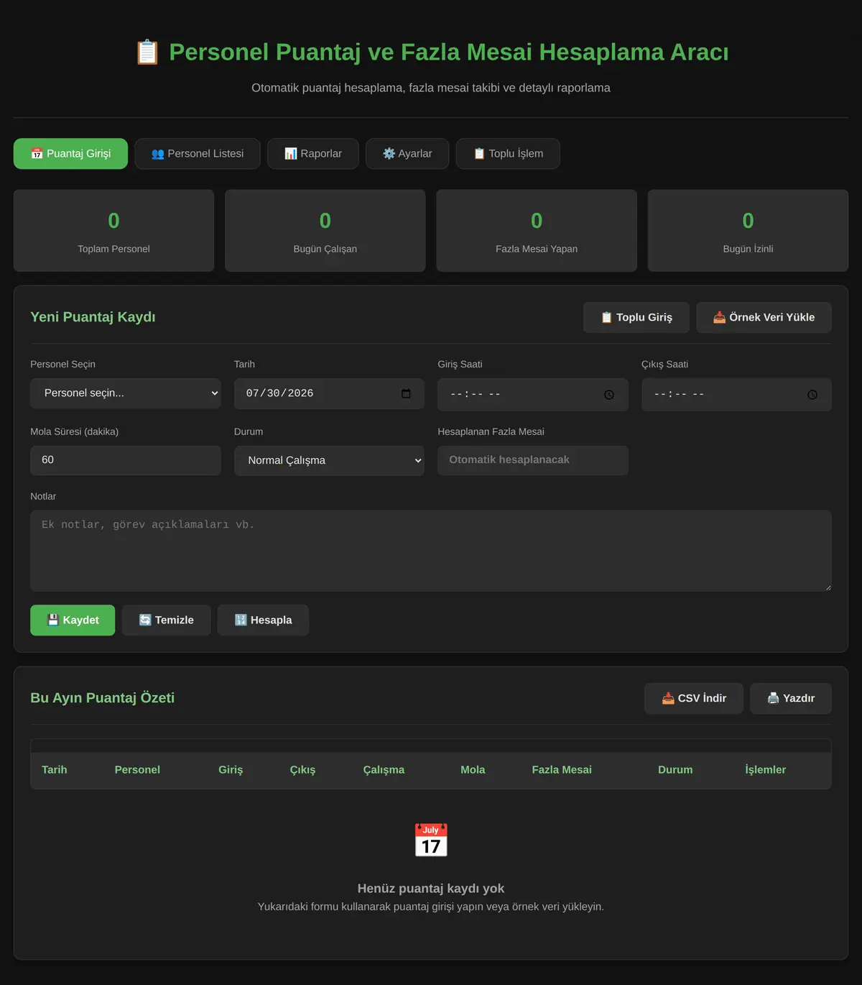
Task: Edit the Mola Süresi minutes field
Action: (126, 460)
